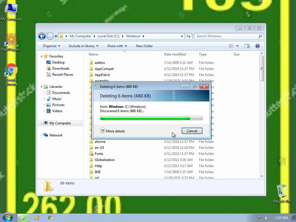The width and height of the screenshot is (296, 222).
Task: Open the Windows Start button
Action: (x=8, y=217)
